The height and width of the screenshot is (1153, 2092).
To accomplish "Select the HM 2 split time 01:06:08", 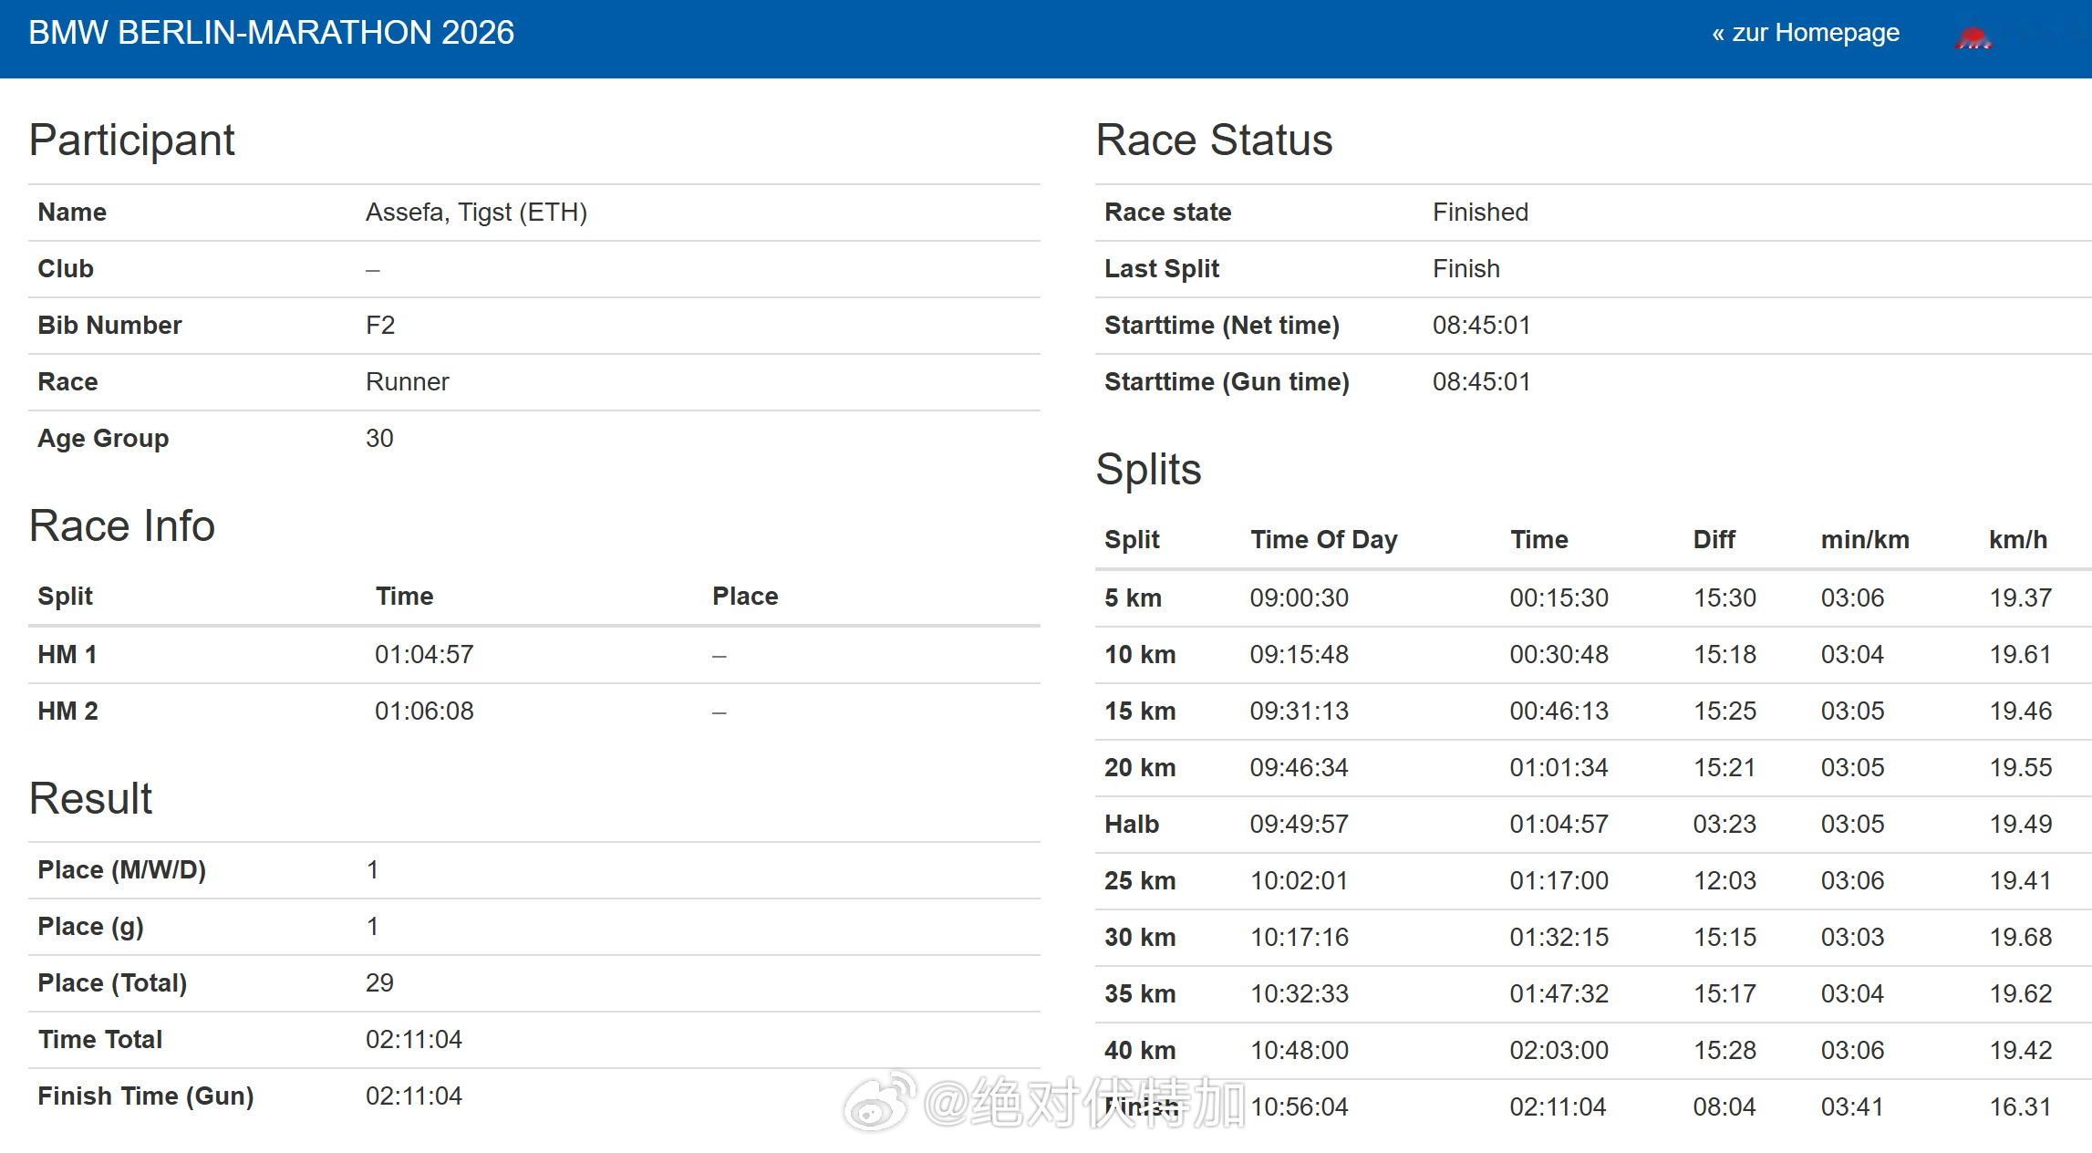I will click(424, 712).
